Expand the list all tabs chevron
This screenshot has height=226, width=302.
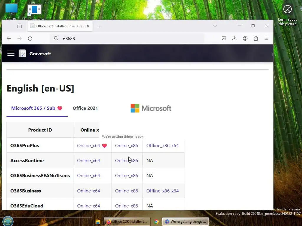pos(215,26)
